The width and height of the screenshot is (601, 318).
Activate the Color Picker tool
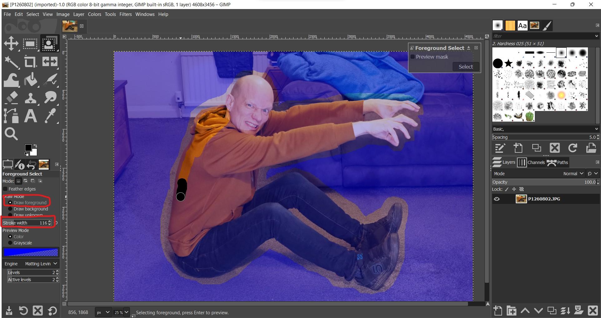[x=50, y=116]
